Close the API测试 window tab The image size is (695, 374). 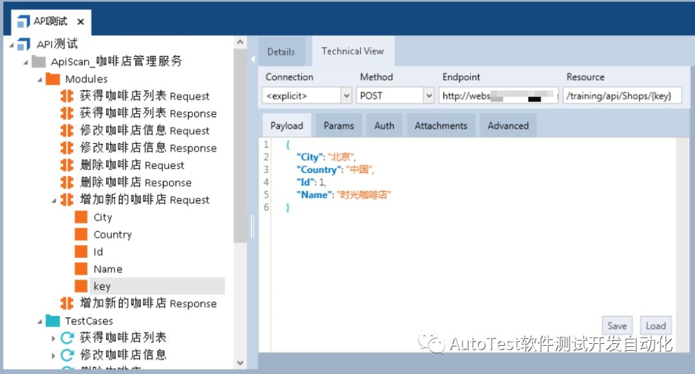coord(80,22)
